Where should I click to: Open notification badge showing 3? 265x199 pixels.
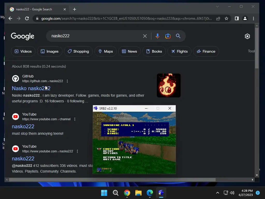coord(258,193)
